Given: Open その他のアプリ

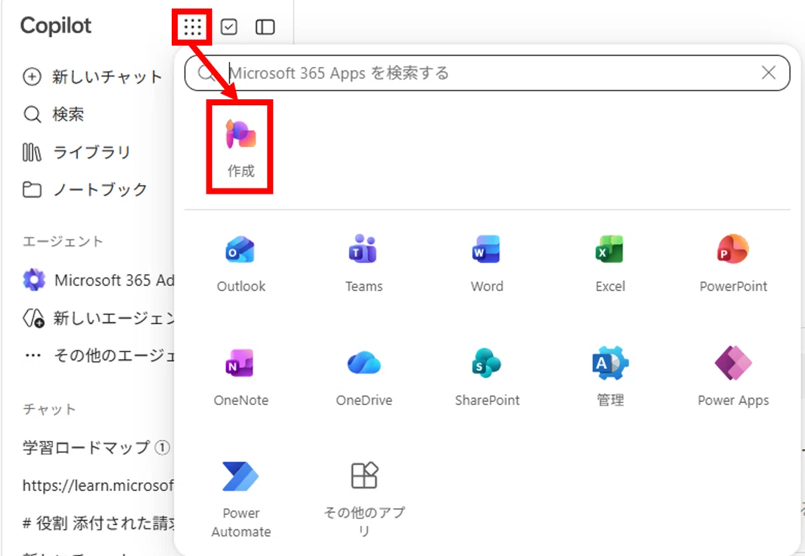Looking at the screenshot, I should pyautogui.click(x=364, y=500).
